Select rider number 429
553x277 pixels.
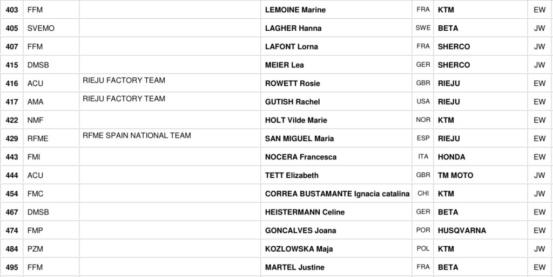(x=12, y=138)
